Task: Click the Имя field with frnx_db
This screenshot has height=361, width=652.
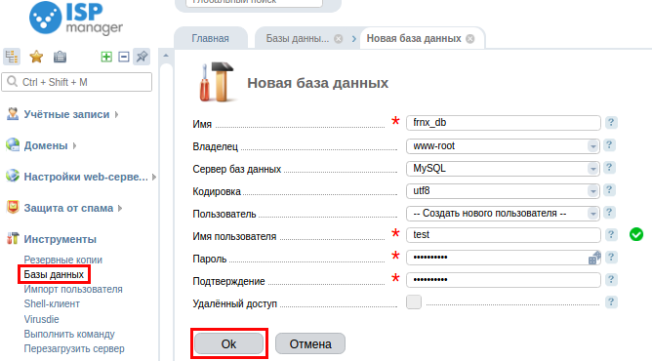Action: coord(503,123)
